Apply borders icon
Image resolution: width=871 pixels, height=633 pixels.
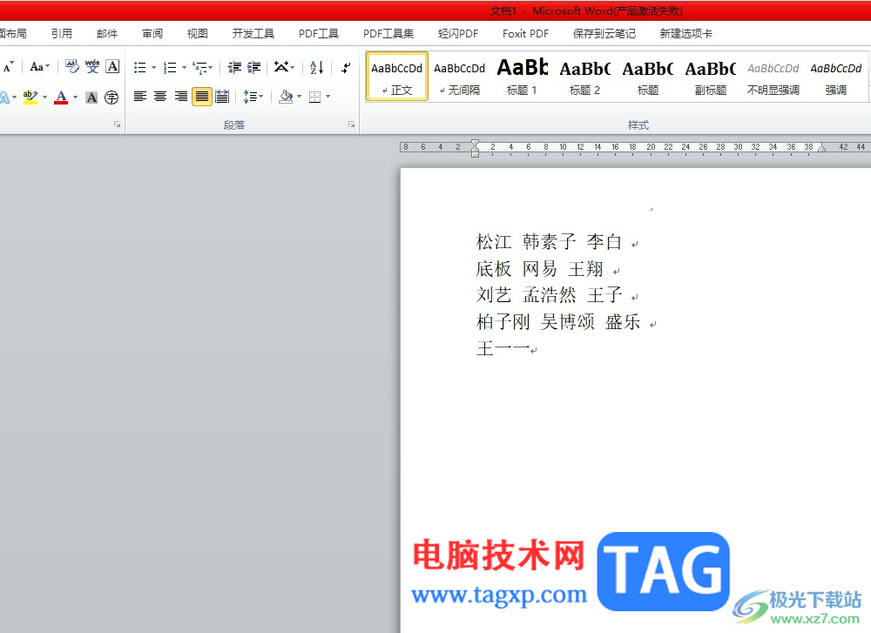(x=315, y=97)
